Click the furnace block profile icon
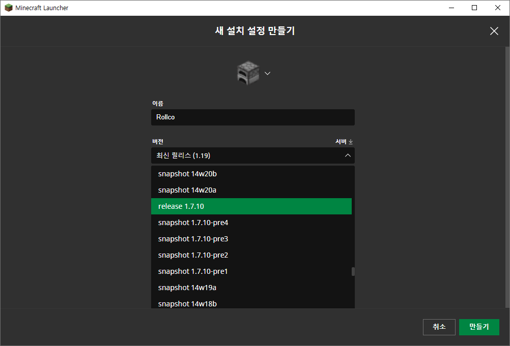This screenshot has height=346, width=510. (x=248, y=73)
